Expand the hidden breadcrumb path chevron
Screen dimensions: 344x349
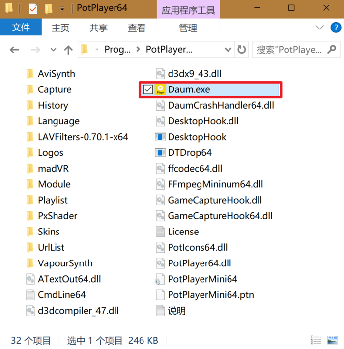[x=97, y=49]
